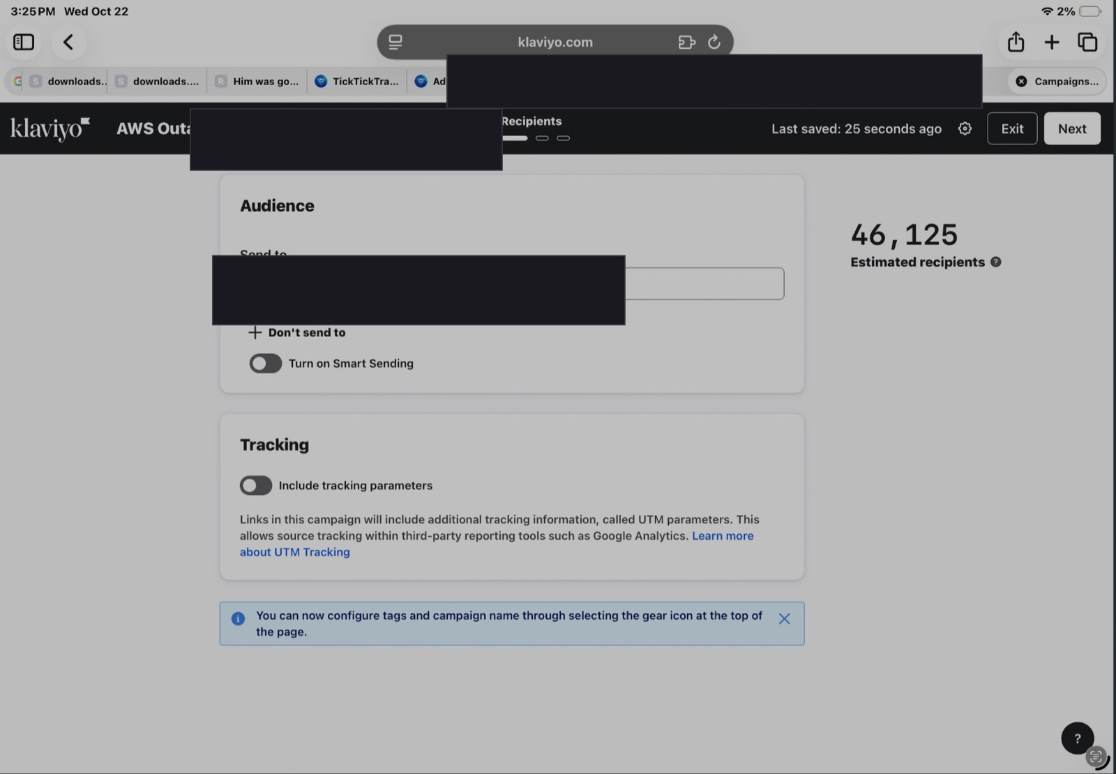Click the Wi-Fi status icon
The image size is (1116, 774).
point(1046,11)
